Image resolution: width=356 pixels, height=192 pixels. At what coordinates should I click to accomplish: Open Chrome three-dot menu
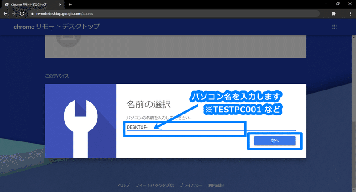[350, 14]
